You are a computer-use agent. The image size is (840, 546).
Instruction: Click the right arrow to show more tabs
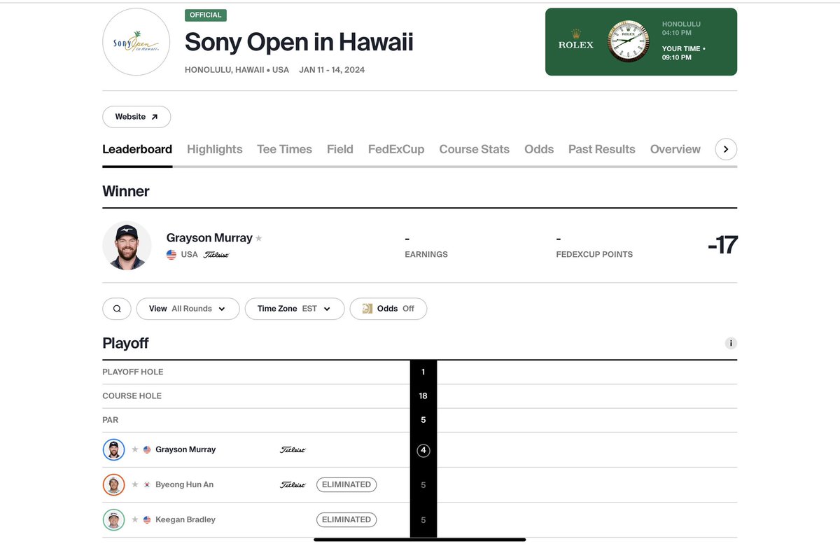726,149
